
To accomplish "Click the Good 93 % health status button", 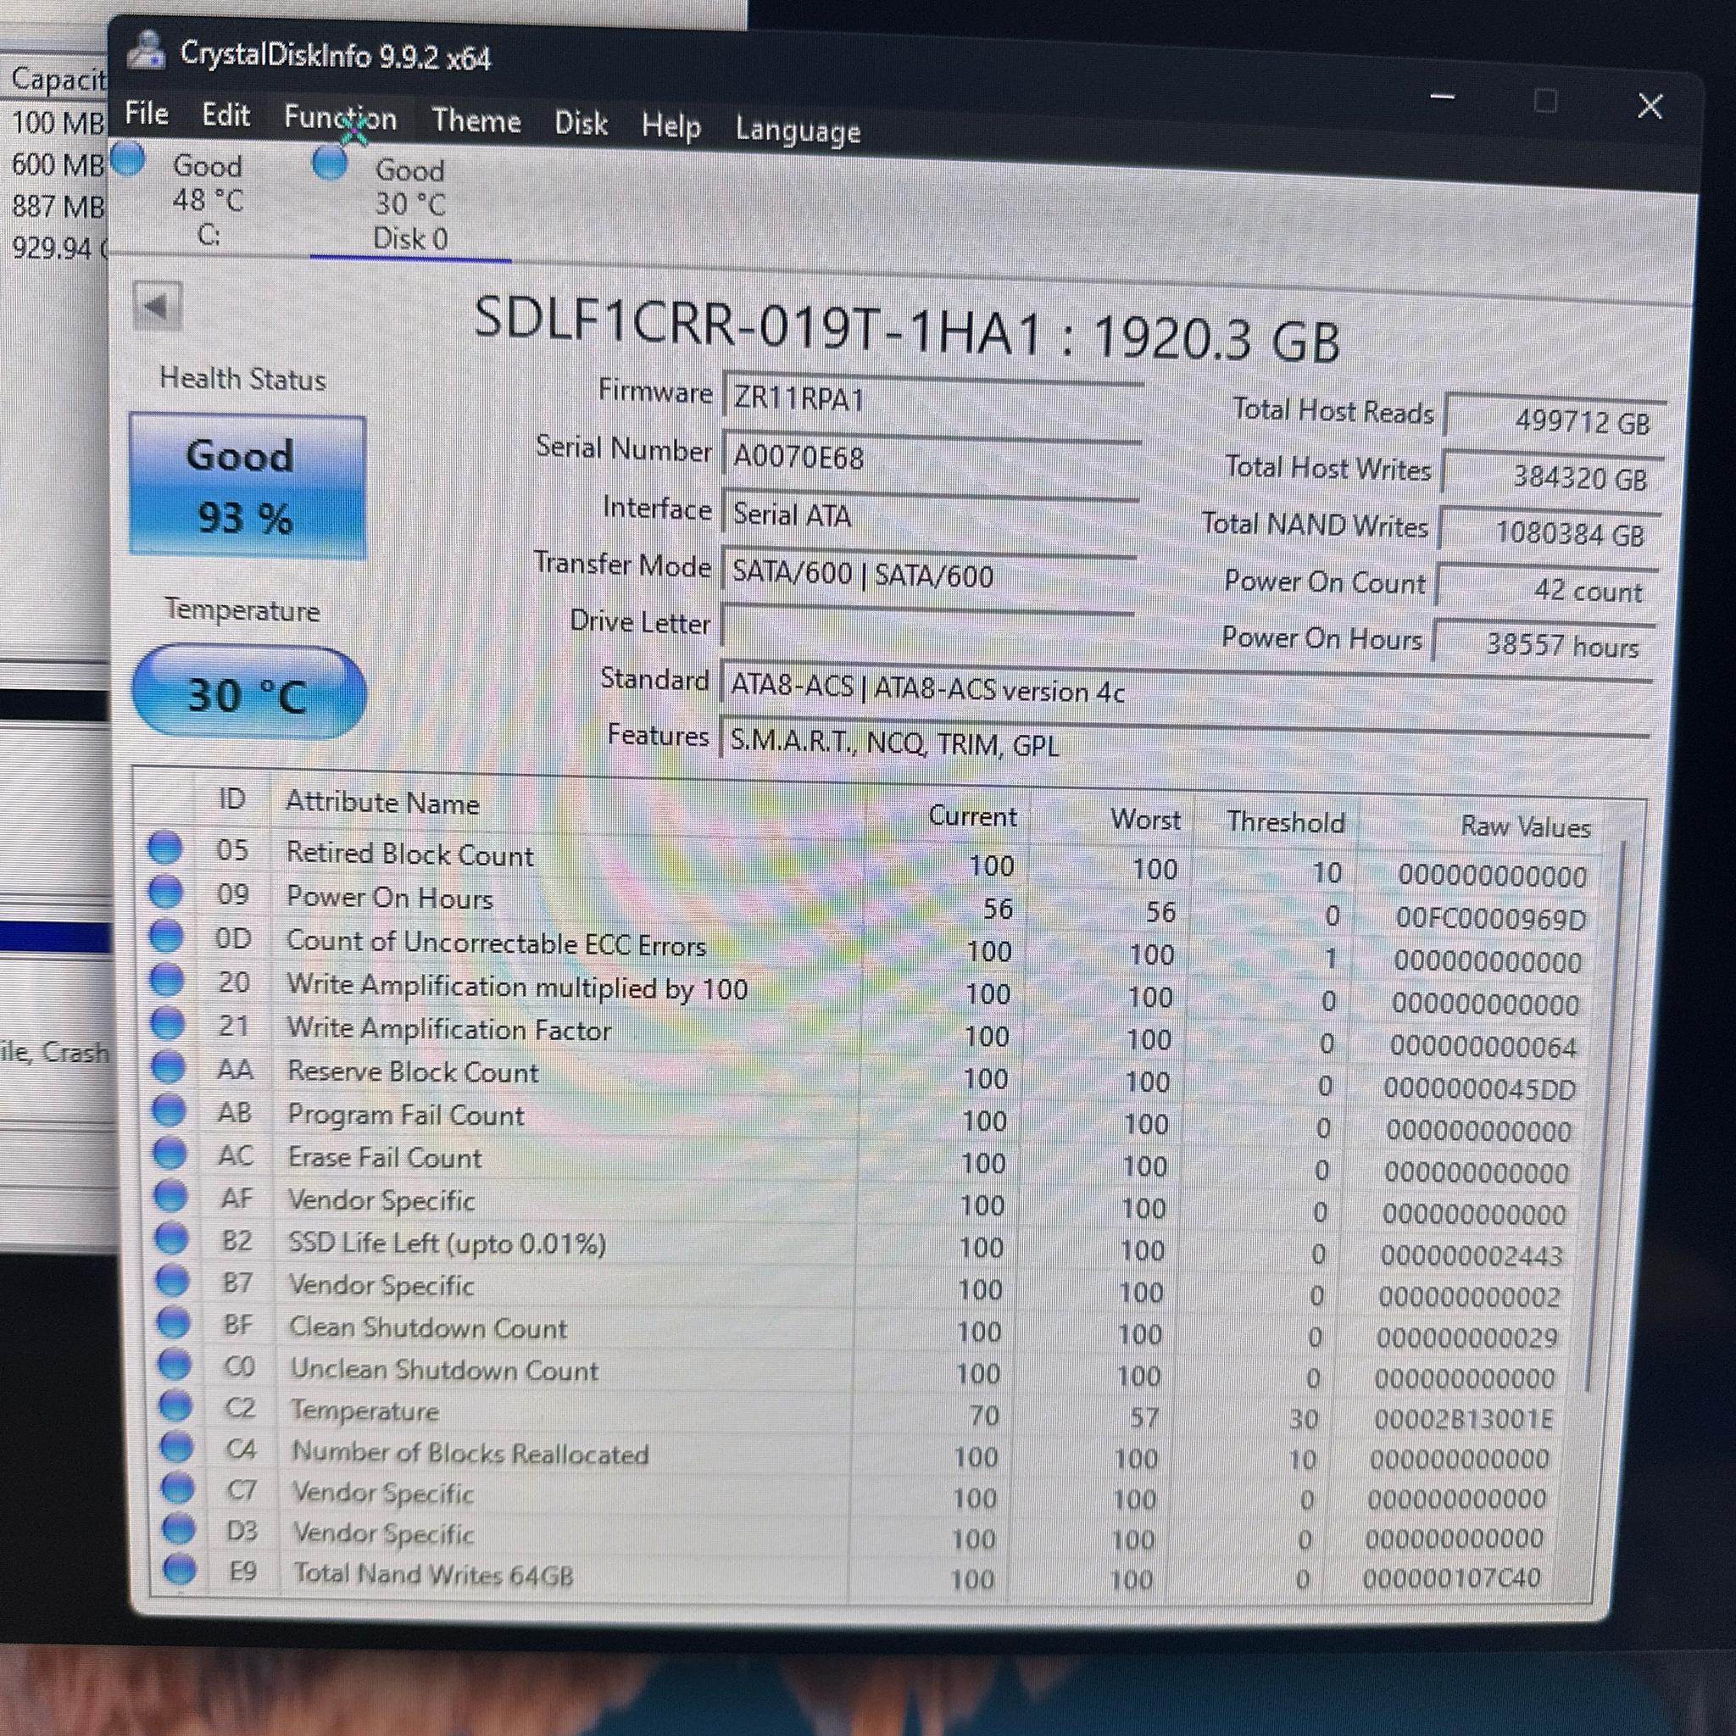I will click(x=248, y=486).
